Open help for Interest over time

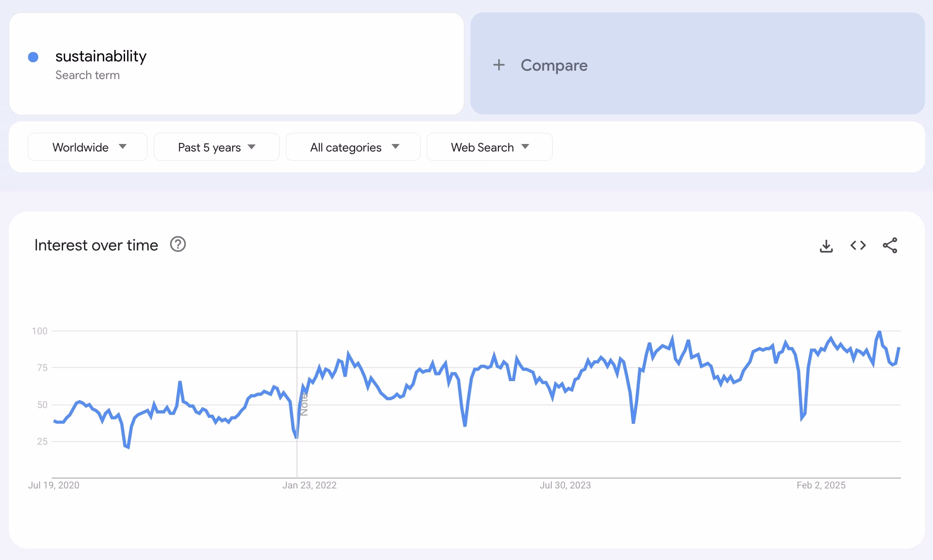coord(178,244)
